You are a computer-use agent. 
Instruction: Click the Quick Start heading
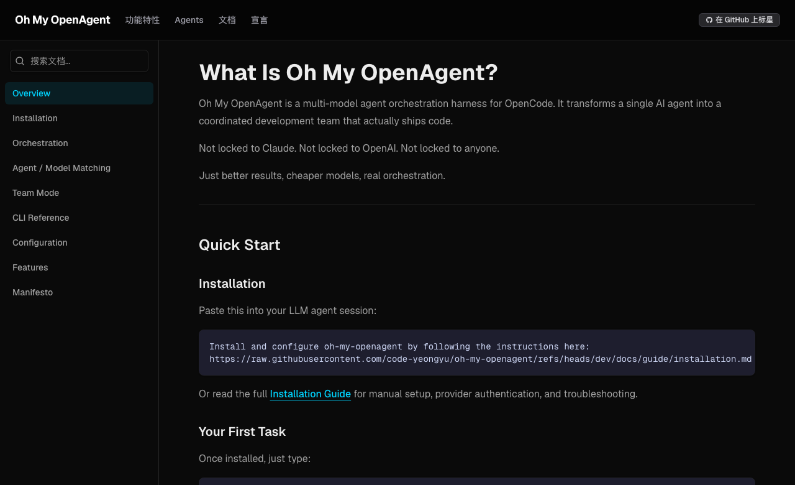click(x=240, y=244)
